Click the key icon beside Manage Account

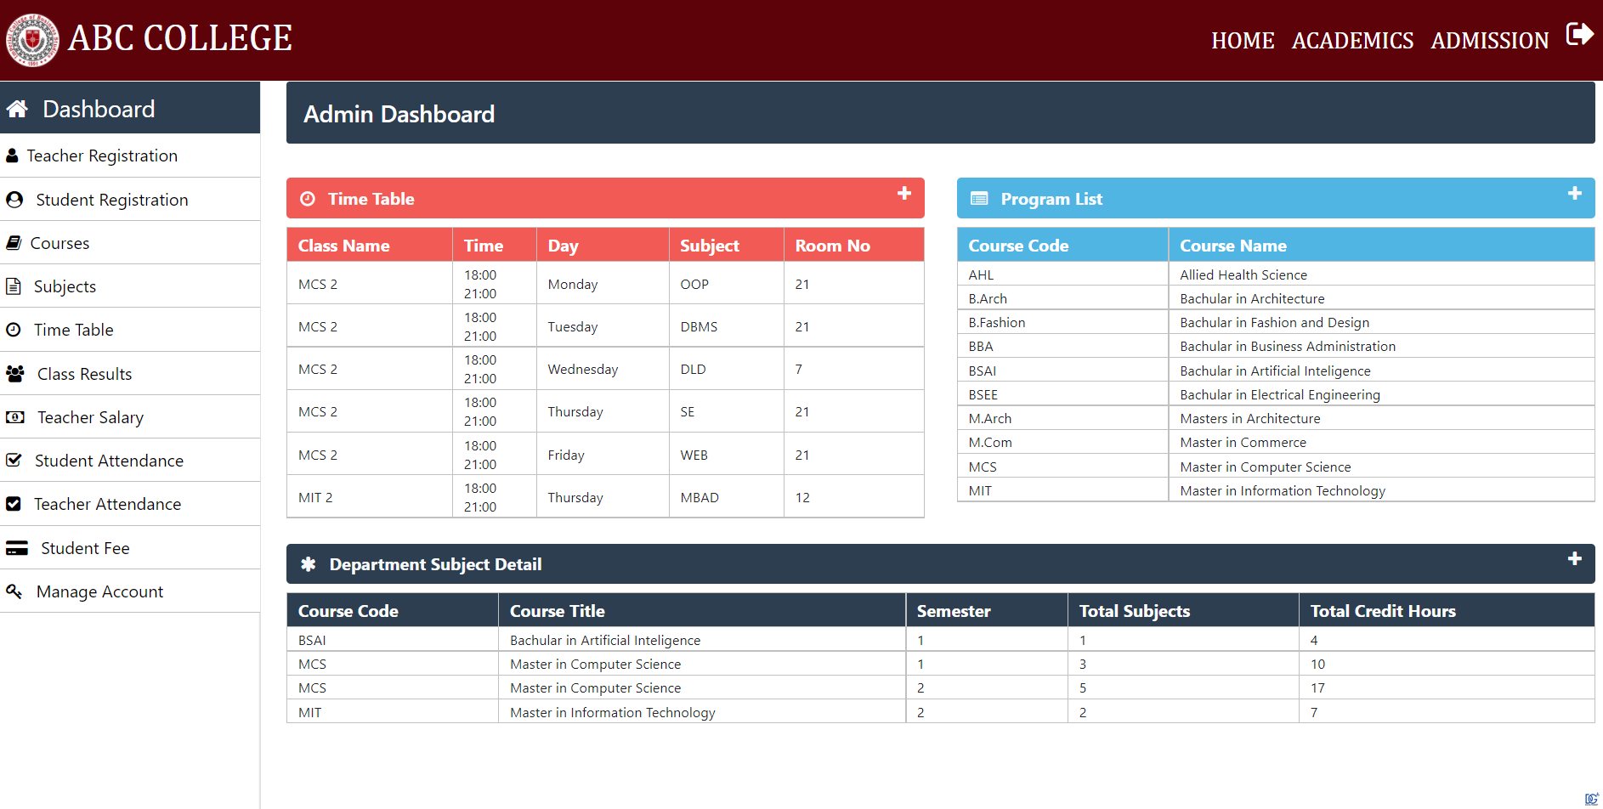(x=14, y=591)
